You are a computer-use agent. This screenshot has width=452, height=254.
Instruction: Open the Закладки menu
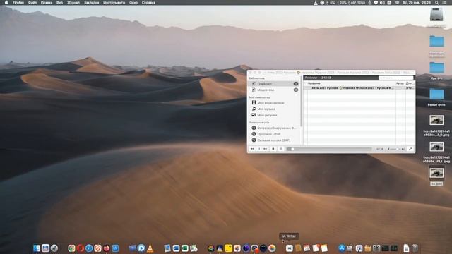tap(91, 3)
